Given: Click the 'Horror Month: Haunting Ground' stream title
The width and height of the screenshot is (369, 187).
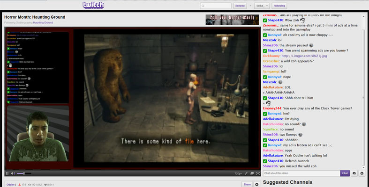Looking at the screenshot, I should pos(35,17).
